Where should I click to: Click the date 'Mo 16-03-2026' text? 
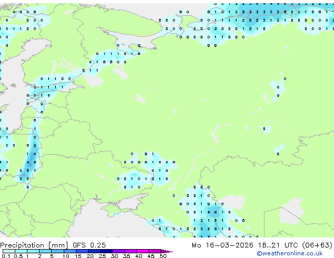pyautogui.click(x=223, y=245)
